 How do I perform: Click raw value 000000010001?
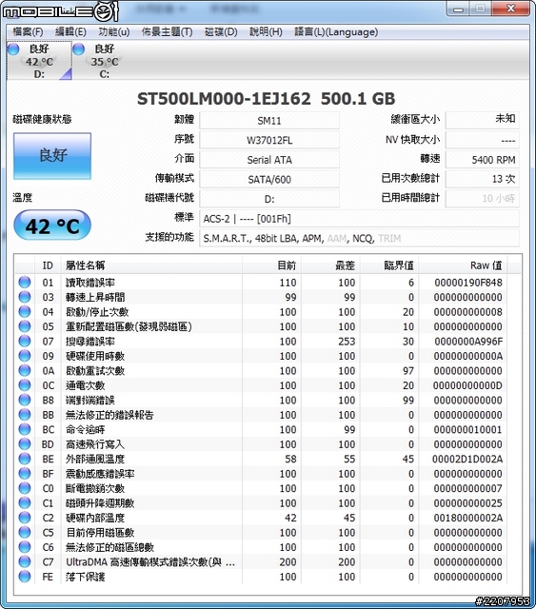coord(468,429)
